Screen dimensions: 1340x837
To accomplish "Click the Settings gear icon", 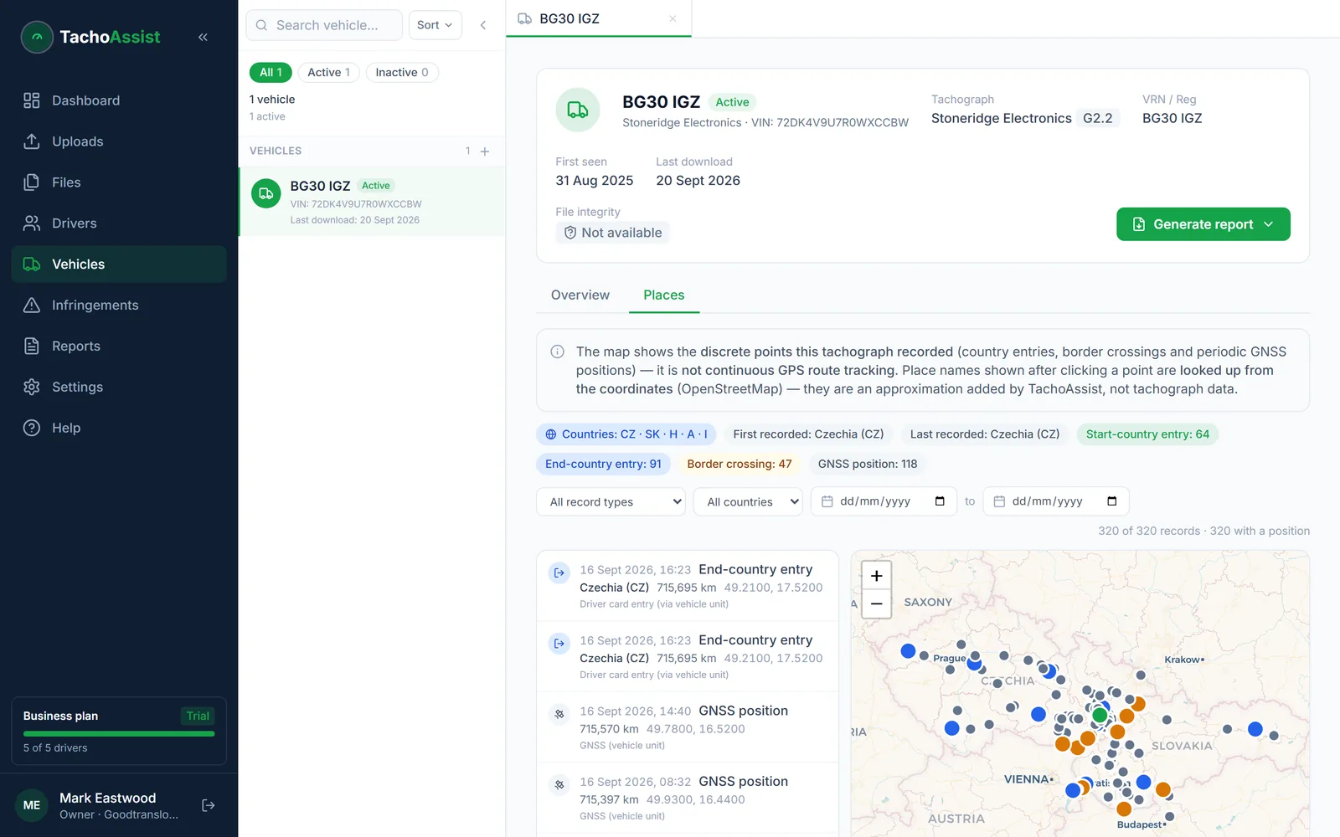I will pos(32,387).
